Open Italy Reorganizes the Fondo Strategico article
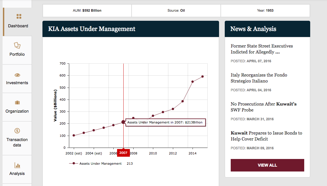This screenshot has height=186, width=327. point(259,78)
